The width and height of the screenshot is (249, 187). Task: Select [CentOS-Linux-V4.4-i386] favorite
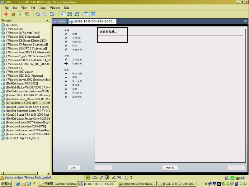[28, 115]
